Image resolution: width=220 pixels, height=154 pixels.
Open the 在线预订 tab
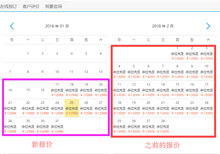pos(9,7)
